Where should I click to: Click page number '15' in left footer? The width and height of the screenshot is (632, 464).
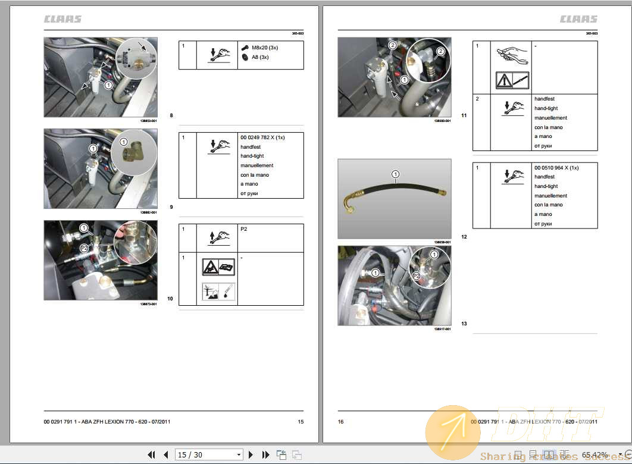click(x=301, y=422)
